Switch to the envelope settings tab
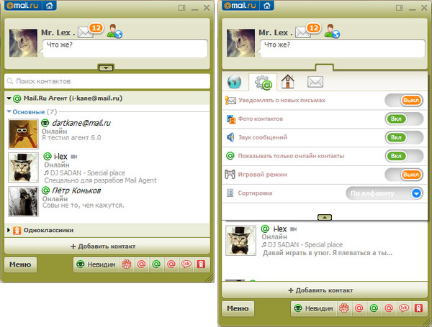Viewport: 432px width, 327px height. [315, 82]
